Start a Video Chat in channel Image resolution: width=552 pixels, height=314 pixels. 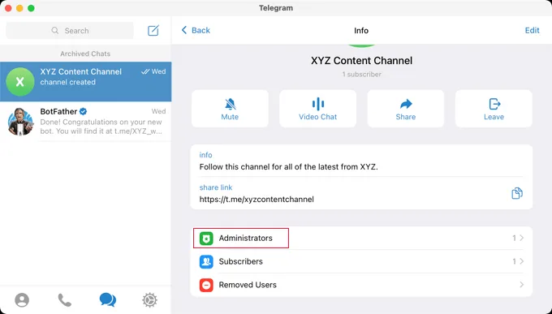(x=318, y=109)
